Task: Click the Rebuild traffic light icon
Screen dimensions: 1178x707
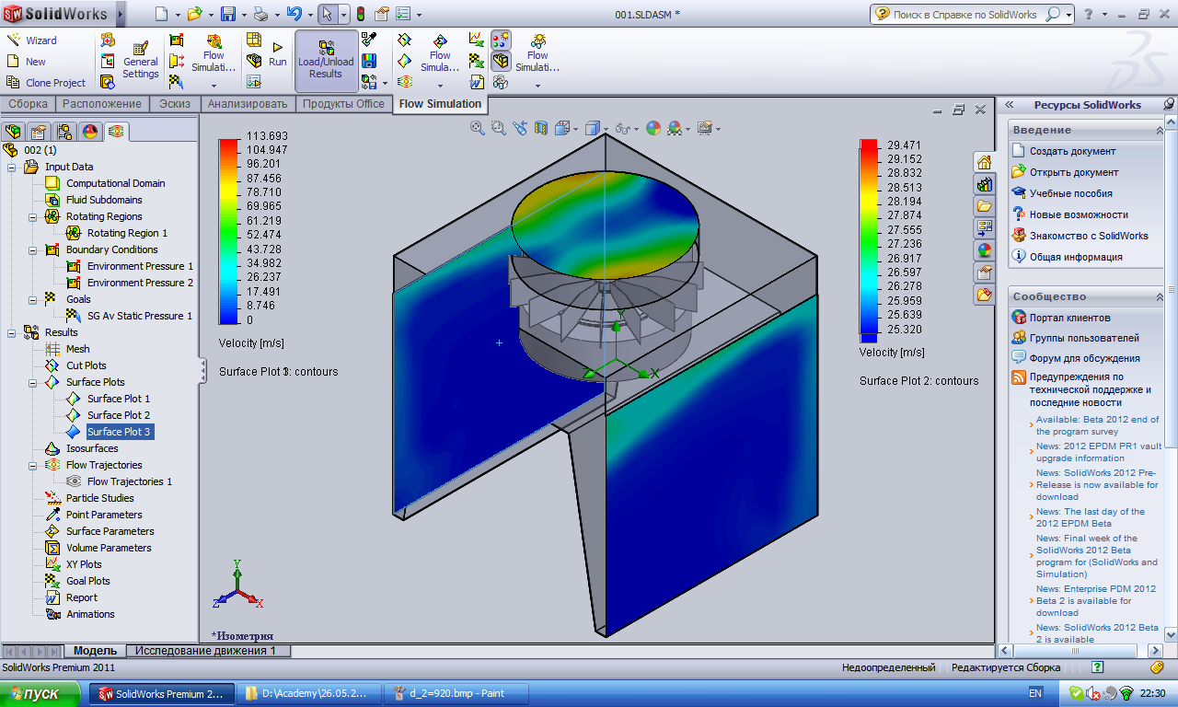Action: tap(360, 14)
